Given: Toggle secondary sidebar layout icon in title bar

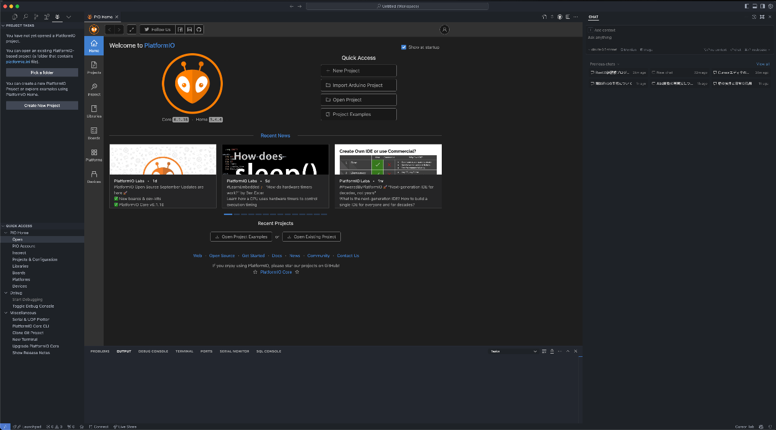Looking at the screenshot, I should coord(762,6).
